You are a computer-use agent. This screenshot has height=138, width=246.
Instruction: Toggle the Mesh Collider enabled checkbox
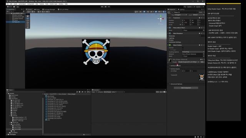172,45
